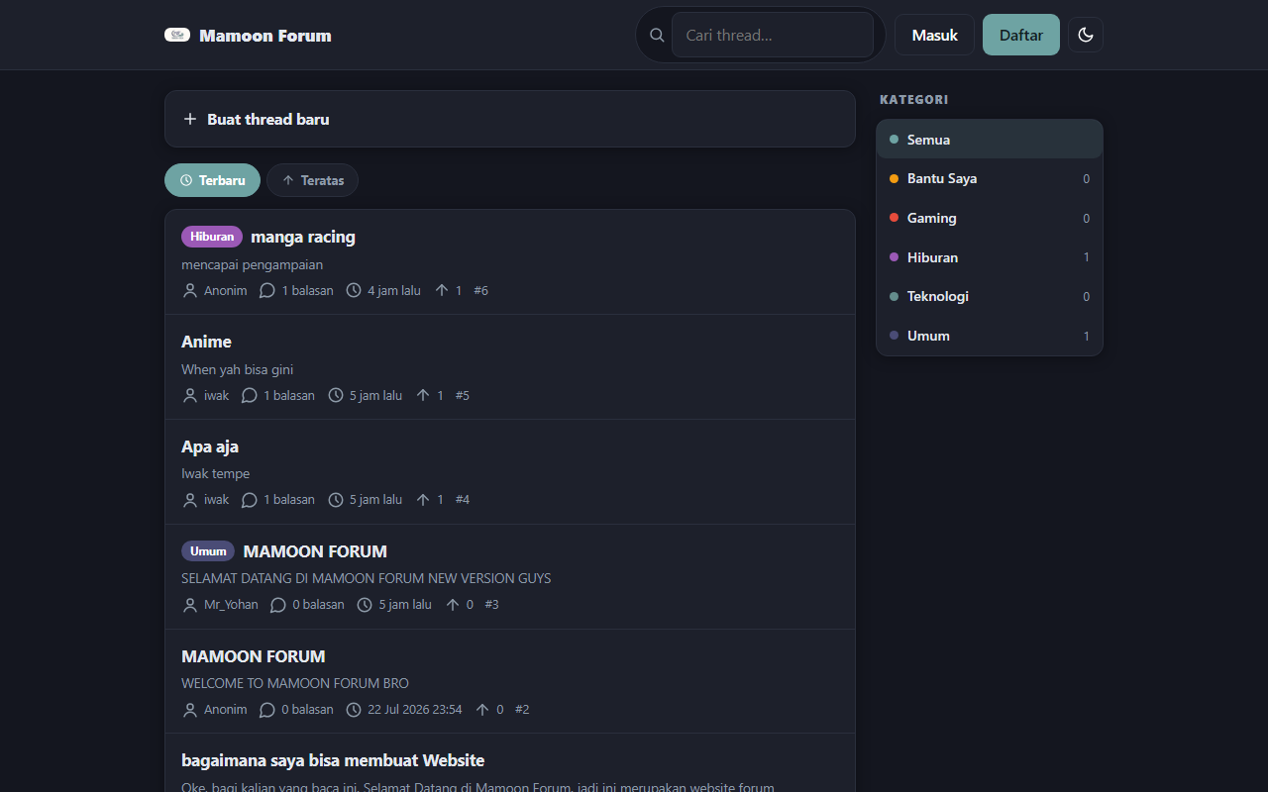
Task: Filter by the Gaming category
Action: pos(990,218)
